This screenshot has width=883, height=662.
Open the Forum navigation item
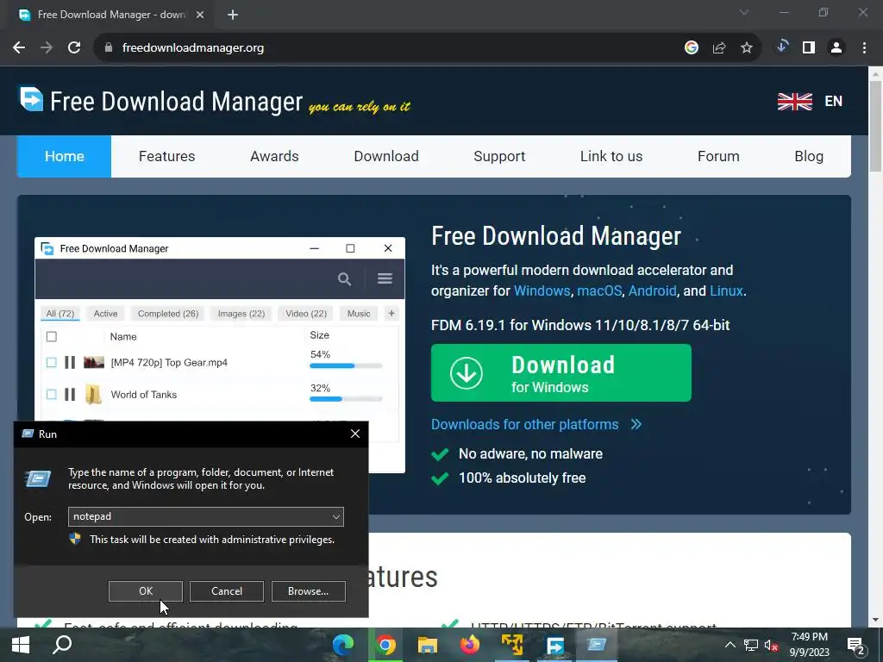[718, 157]
